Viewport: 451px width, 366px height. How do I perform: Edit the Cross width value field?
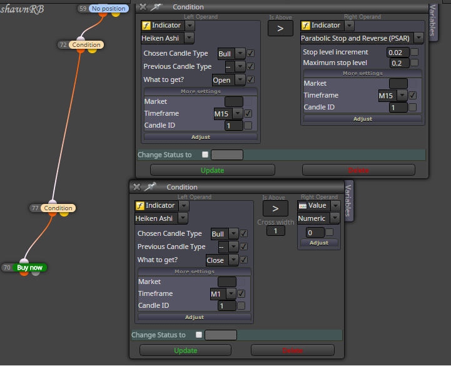tap(275, 231)
